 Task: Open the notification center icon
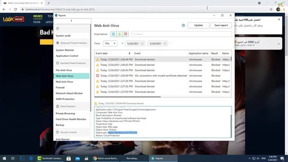pos(282,158)
